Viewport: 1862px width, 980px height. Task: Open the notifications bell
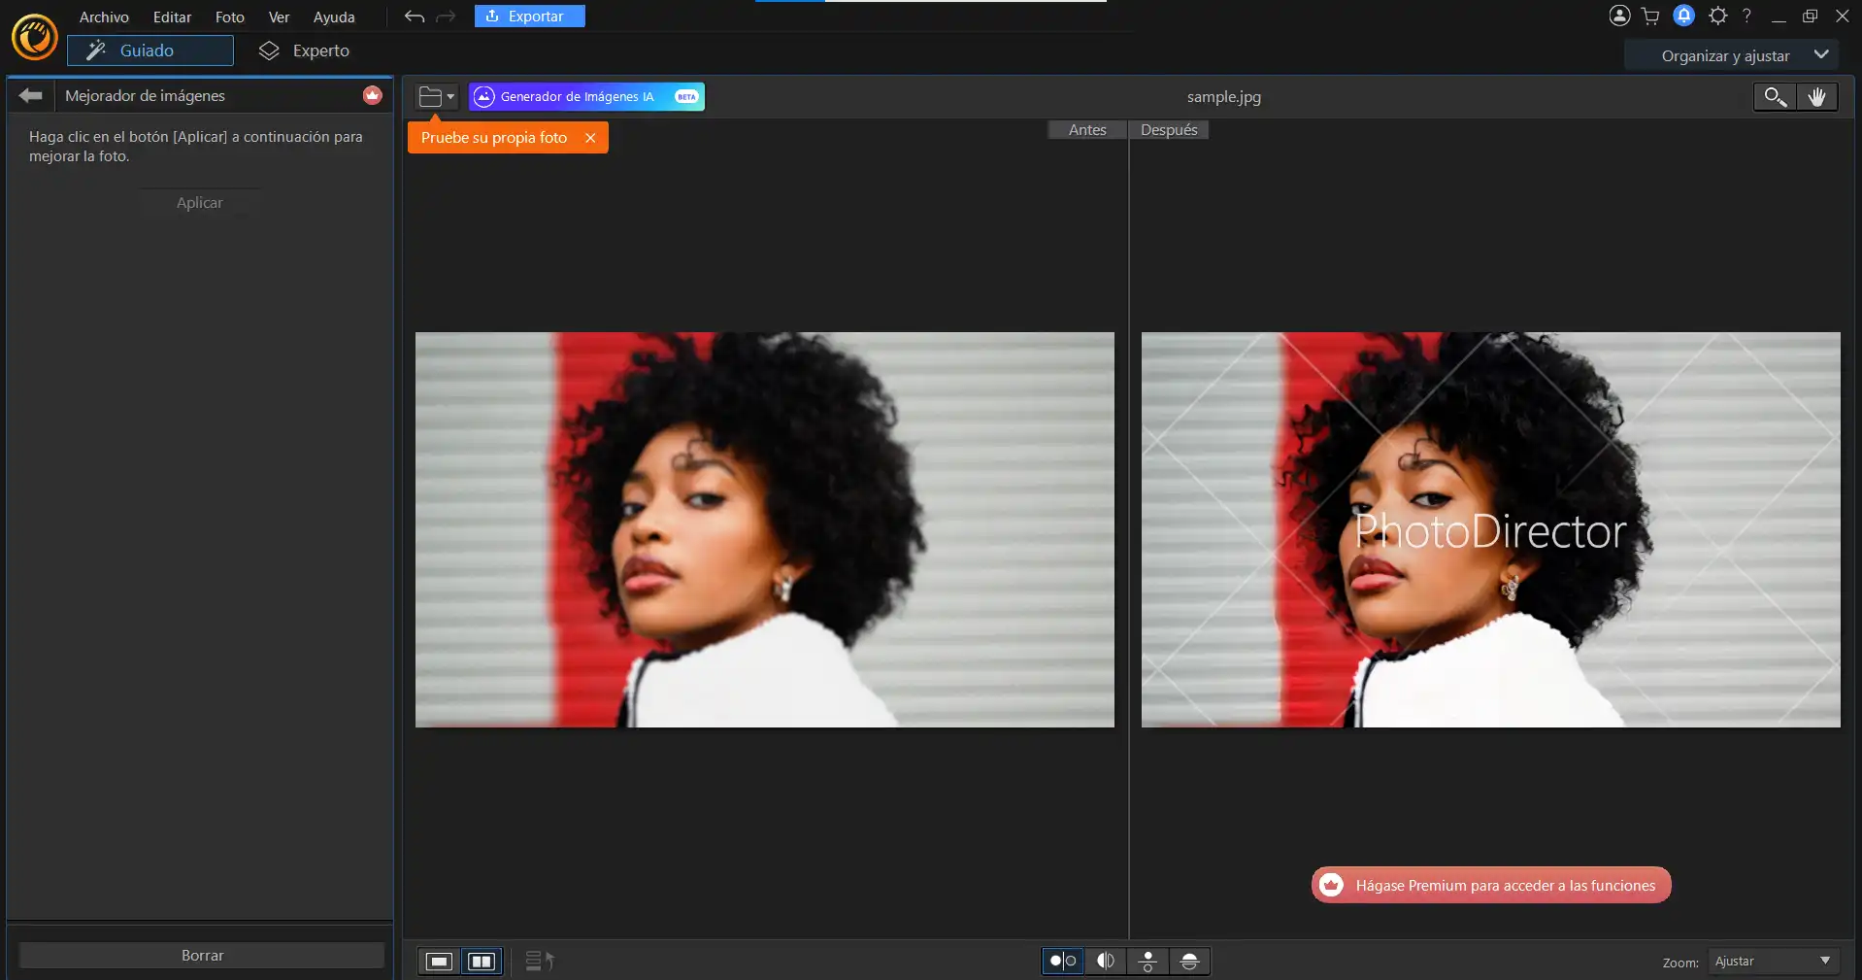[x=1684, y=16]
